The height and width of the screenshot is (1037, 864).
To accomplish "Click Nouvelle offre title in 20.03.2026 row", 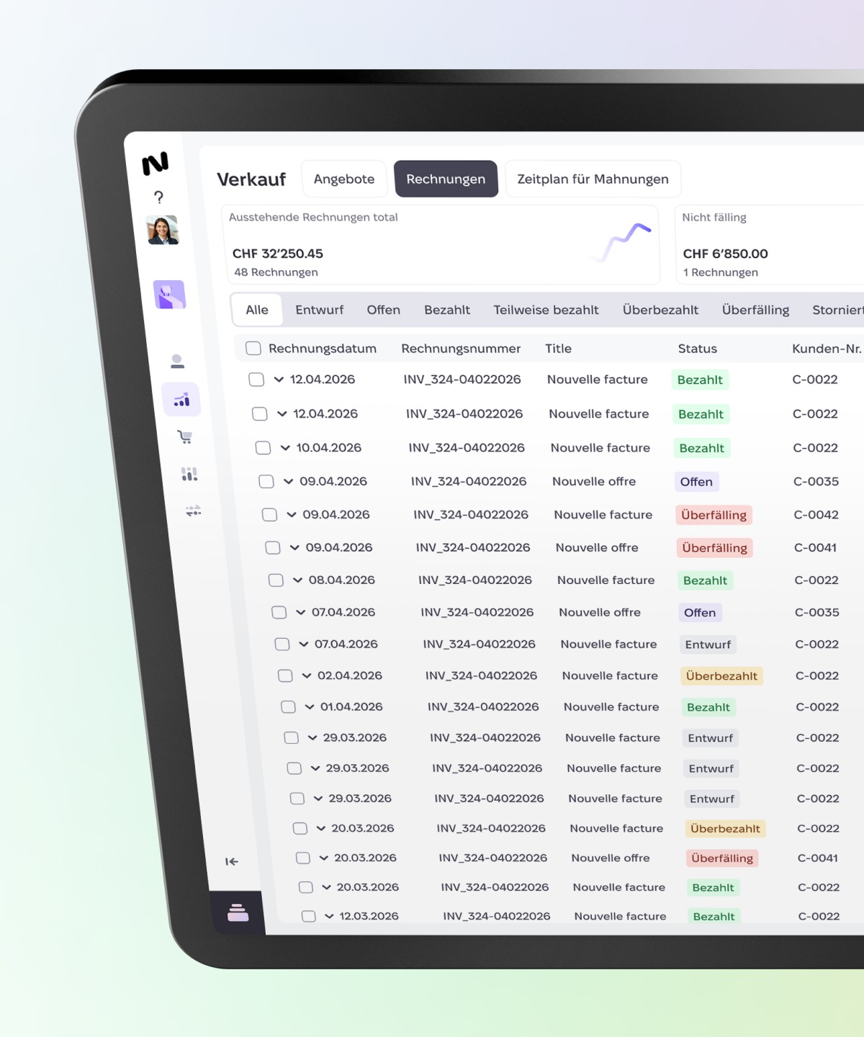I will click(611, 858).
